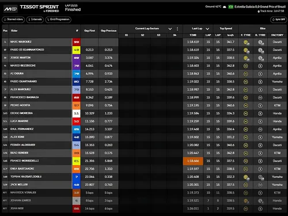Click Bezzecchi's gap to first 4.061
The width and height of the screenshot is (288, 216).
click(x=89, y=66)
